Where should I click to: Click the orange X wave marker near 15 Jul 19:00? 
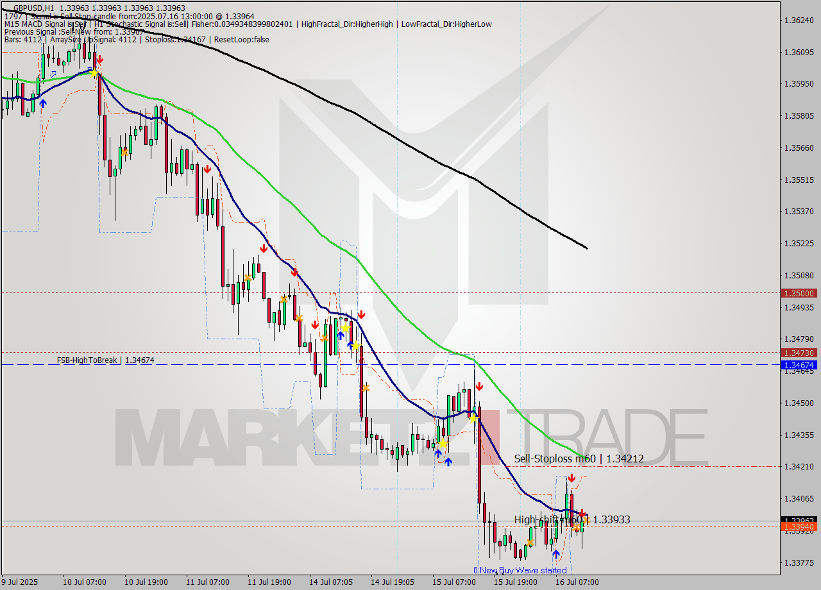[530, 542]
